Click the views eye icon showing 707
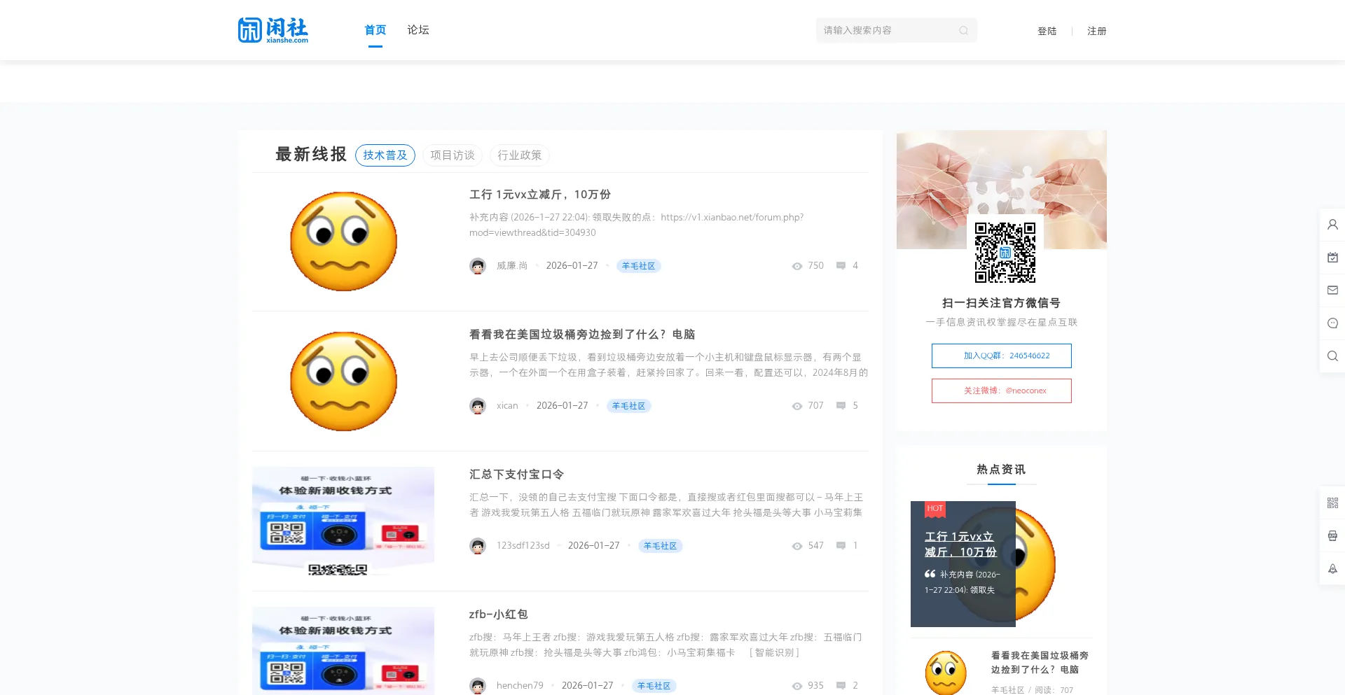Image resolution: width=1345 pixels, height=695 pixels. click(797, 406)
